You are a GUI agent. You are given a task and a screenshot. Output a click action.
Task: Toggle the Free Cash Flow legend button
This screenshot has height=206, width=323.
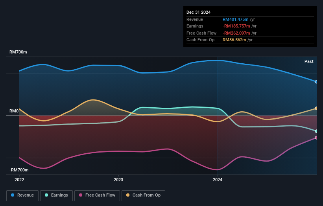pyautogui.click(x=97, y=195)
